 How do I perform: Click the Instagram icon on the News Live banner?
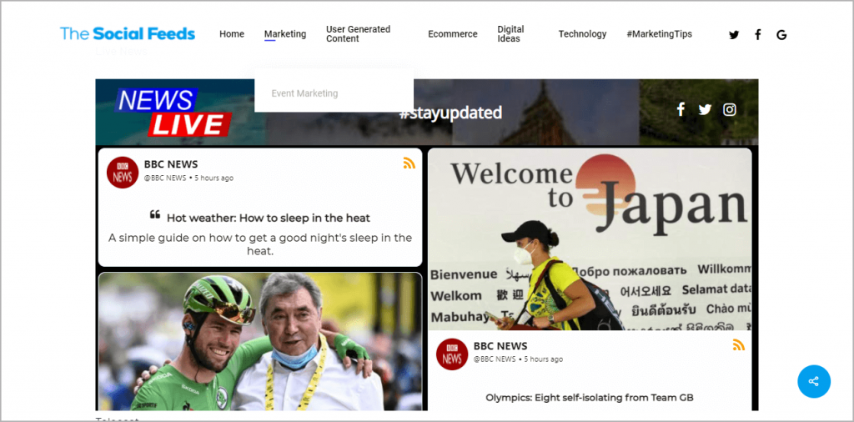pyautogui.click(x=729, y=109)
